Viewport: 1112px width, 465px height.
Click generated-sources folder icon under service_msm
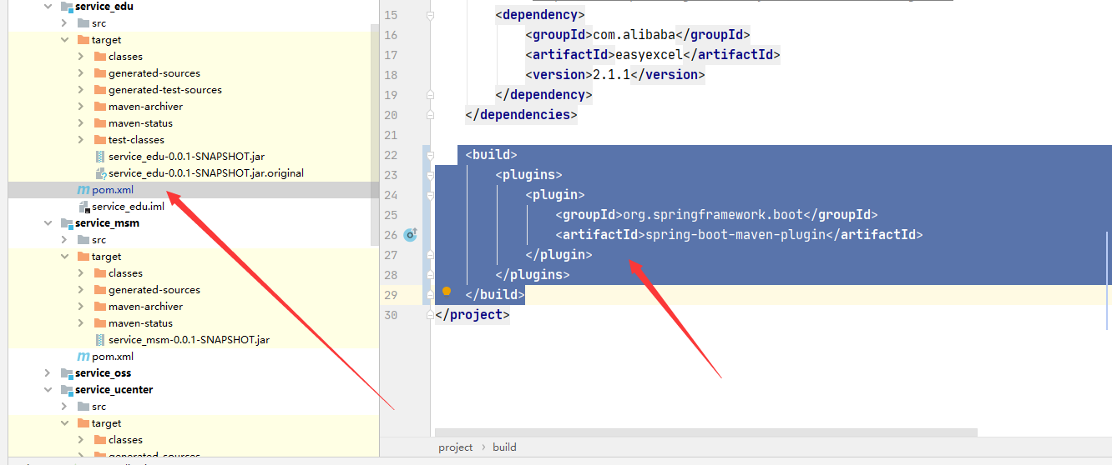[100, 290]
